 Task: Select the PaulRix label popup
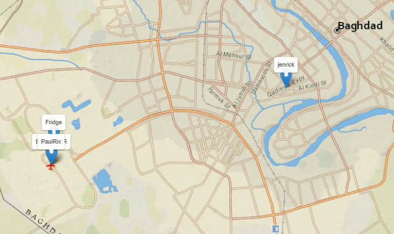point(51,142)
